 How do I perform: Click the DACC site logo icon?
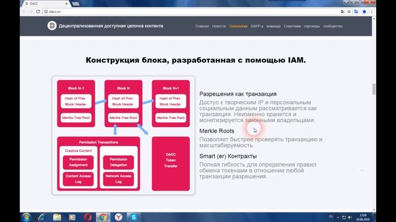pyautogui.click(x=52, y=26)
